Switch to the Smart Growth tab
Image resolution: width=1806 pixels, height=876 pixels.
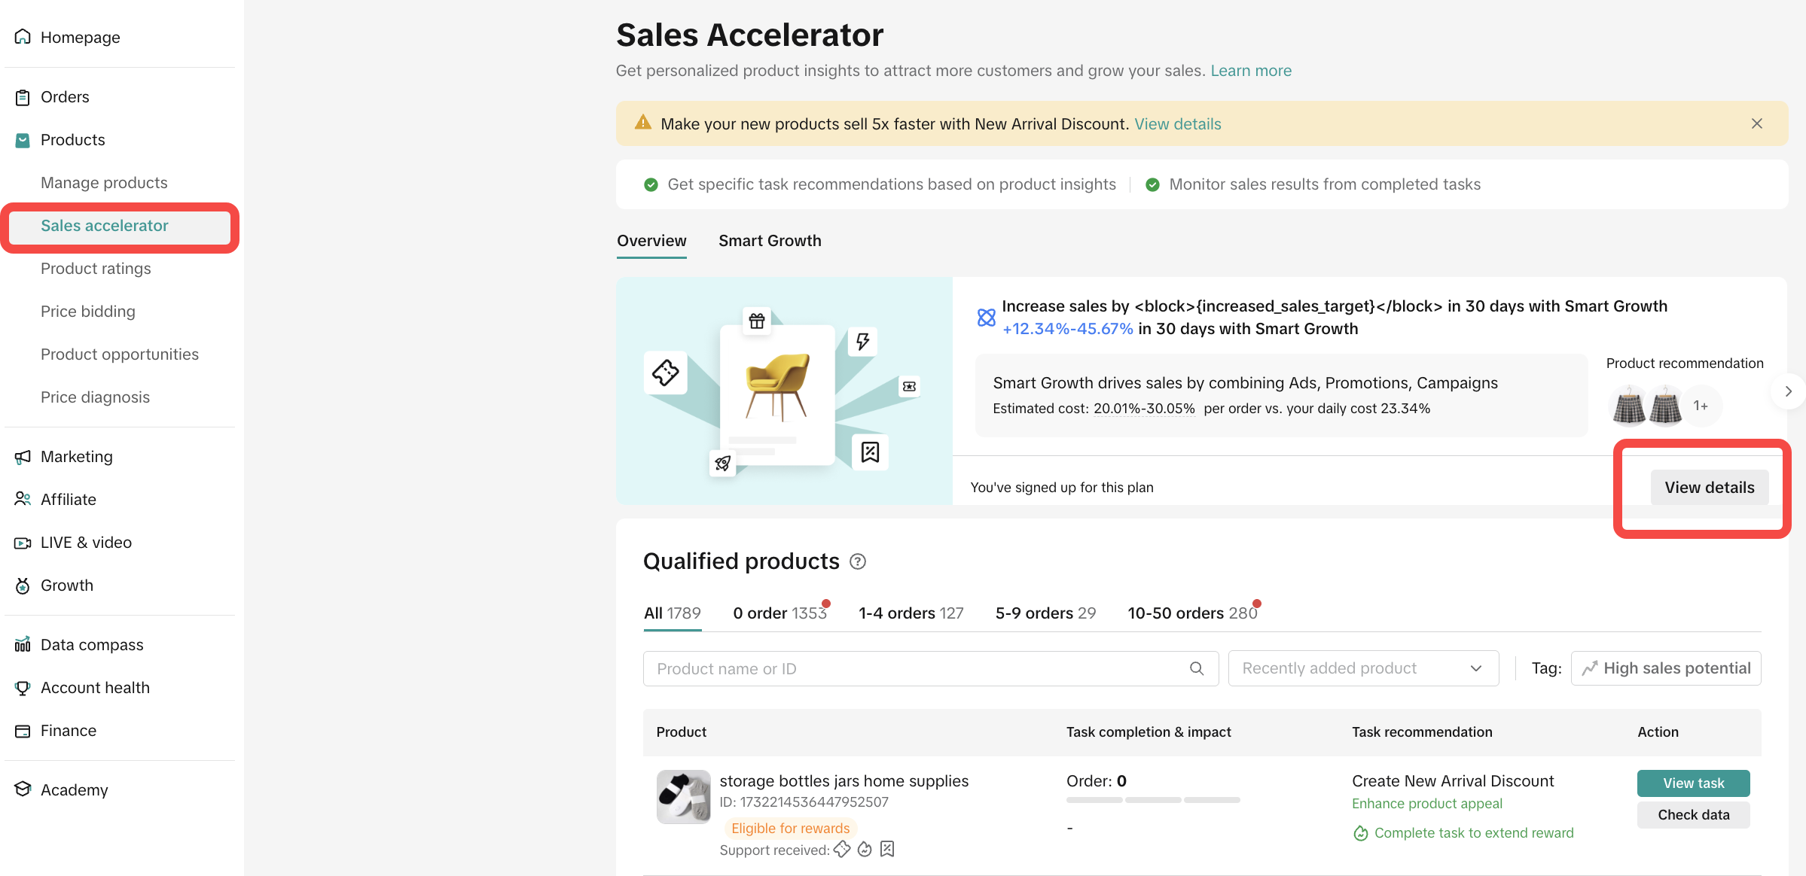click(x=770, y=241)
